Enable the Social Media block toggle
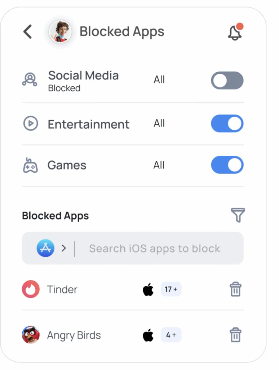 coord(227,80)
